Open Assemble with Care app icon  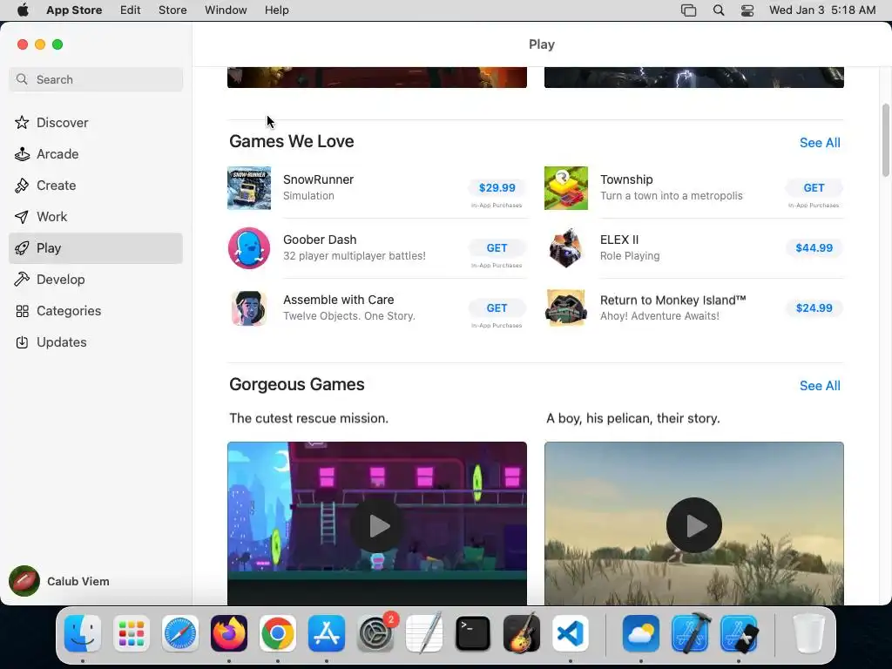click(x=249, y=308)
